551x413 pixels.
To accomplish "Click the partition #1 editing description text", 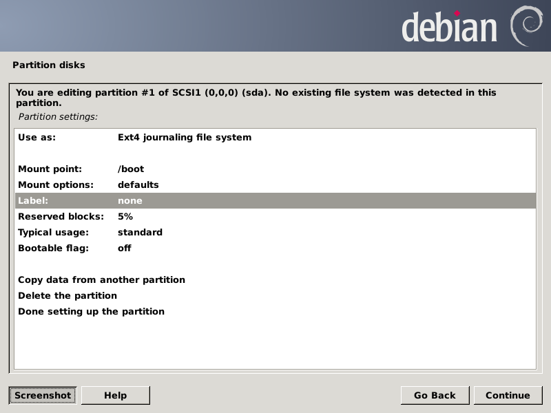I will tap(256, 97).
